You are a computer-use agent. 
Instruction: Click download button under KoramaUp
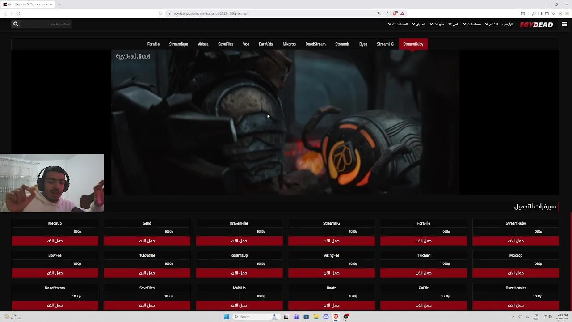[x=239, y=273]
